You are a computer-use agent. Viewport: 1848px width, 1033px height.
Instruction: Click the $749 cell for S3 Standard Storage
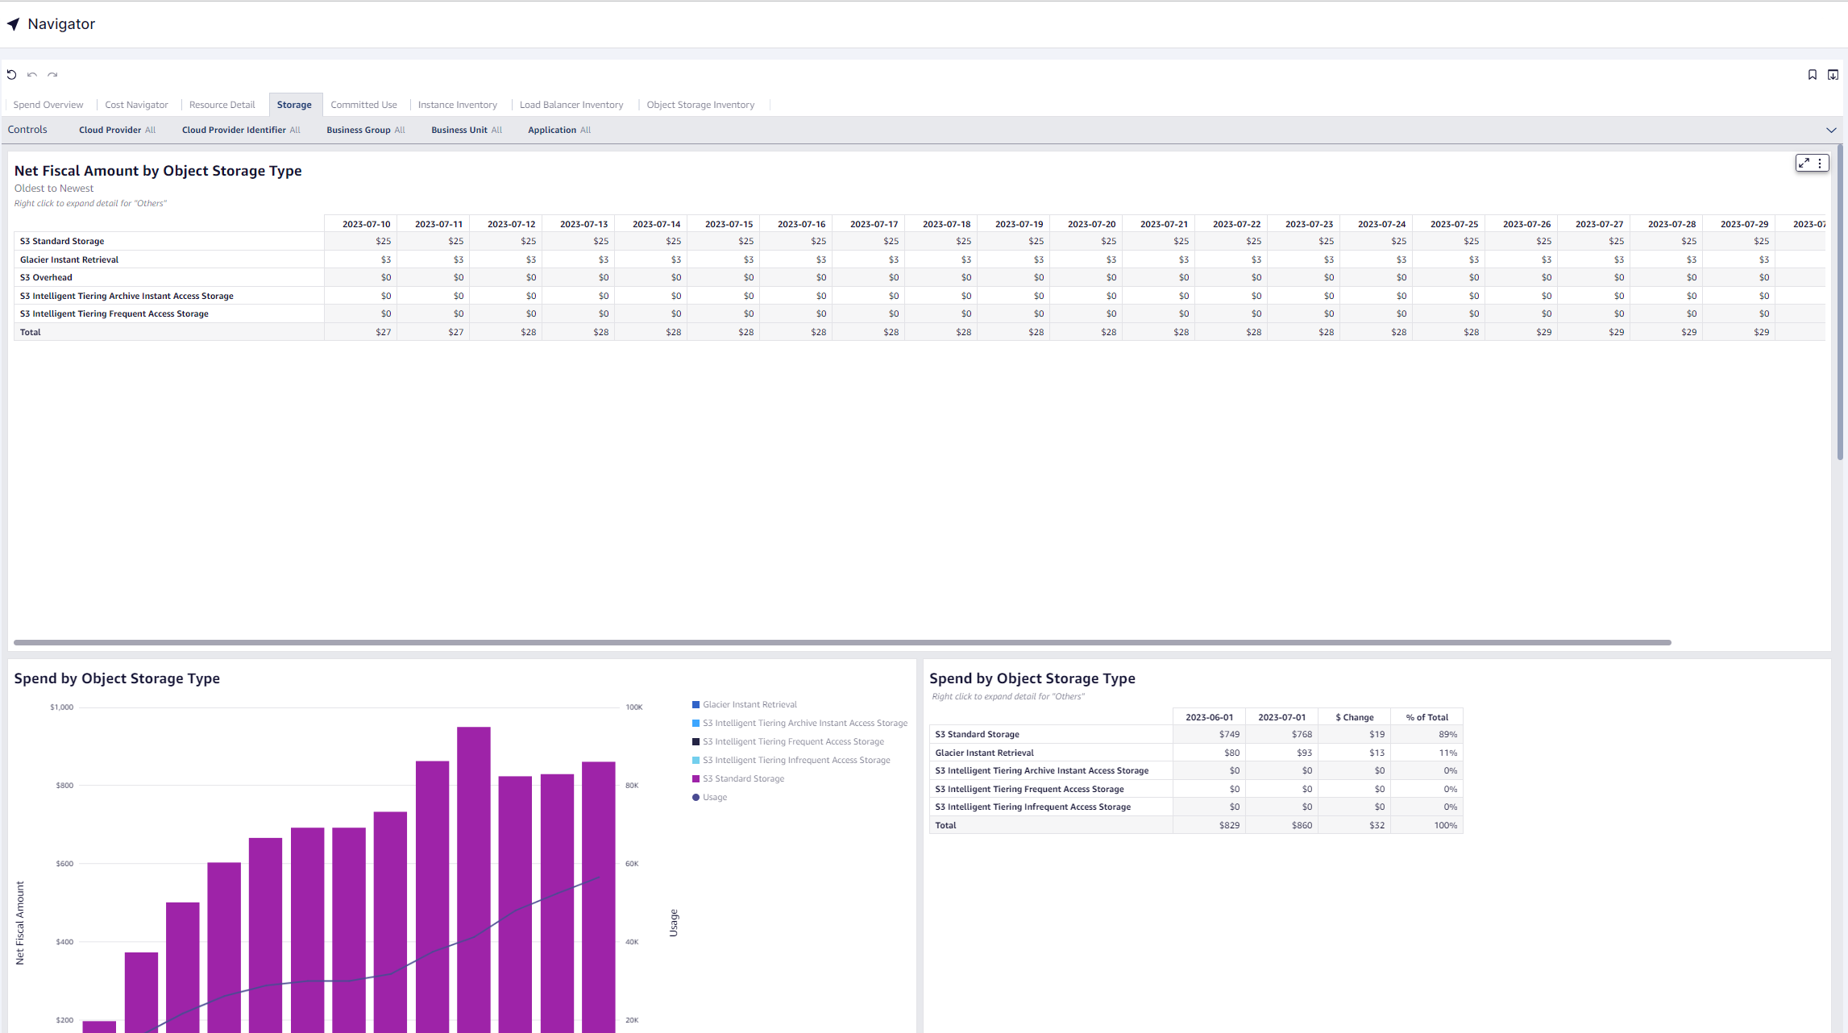point(1209,734)
